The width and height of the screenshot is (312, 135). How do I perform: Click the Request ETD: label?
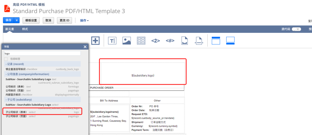[140, 114]
